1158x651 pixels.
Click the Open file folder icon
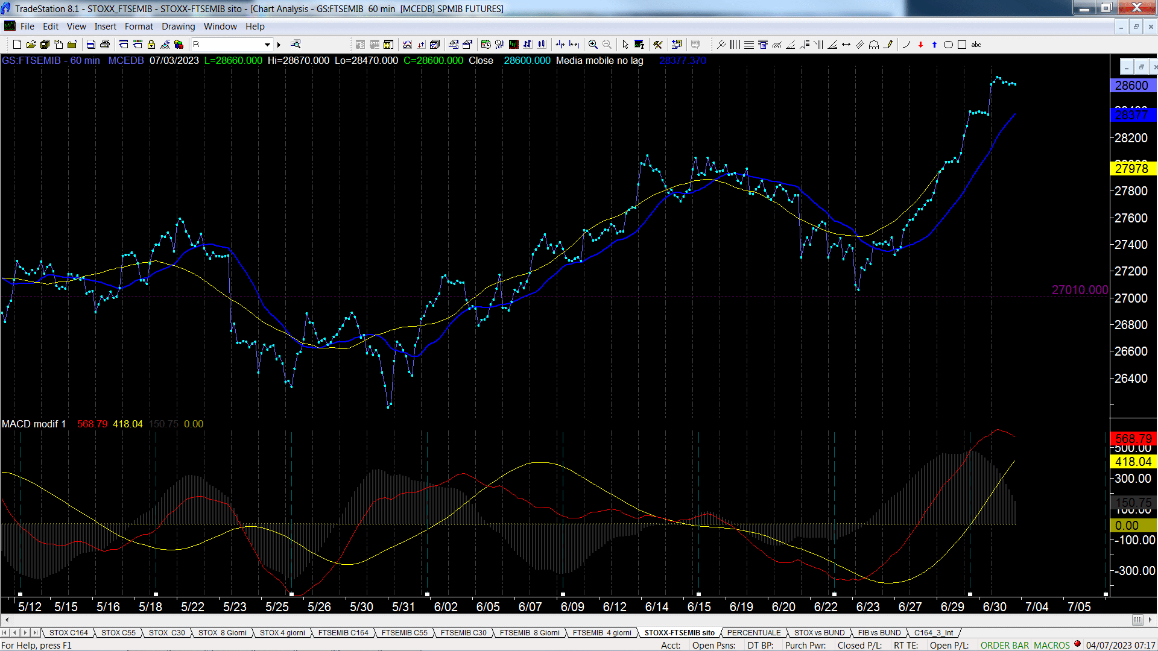(31, 45)
